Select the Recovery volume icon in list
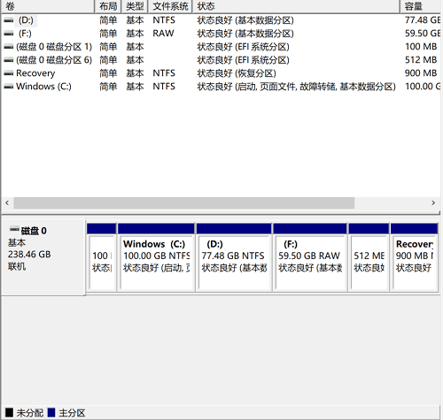 pyautogui.click(x=9, y=73)
